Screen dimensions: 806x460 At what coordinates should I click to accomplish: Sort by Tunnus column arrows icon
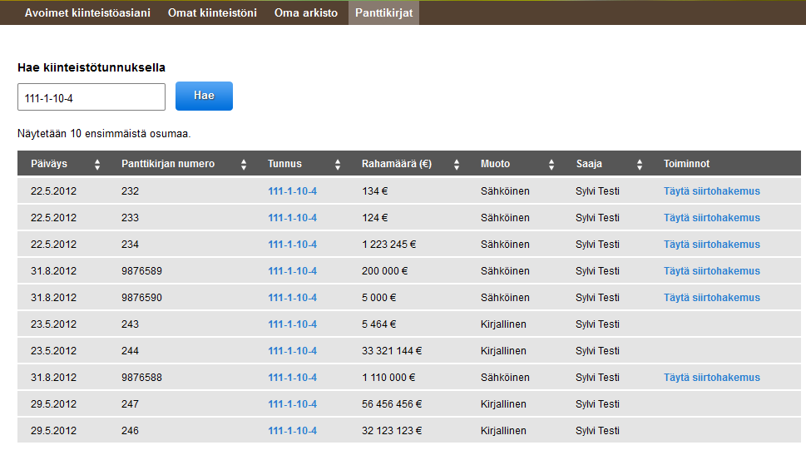click(x=338, y=165)
